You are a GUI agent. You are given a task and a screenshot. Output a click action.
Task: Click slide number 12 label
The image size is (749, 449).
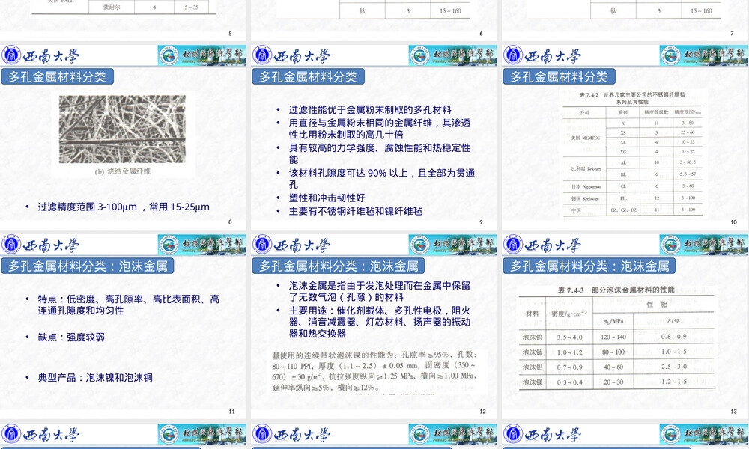pos(482,412)
